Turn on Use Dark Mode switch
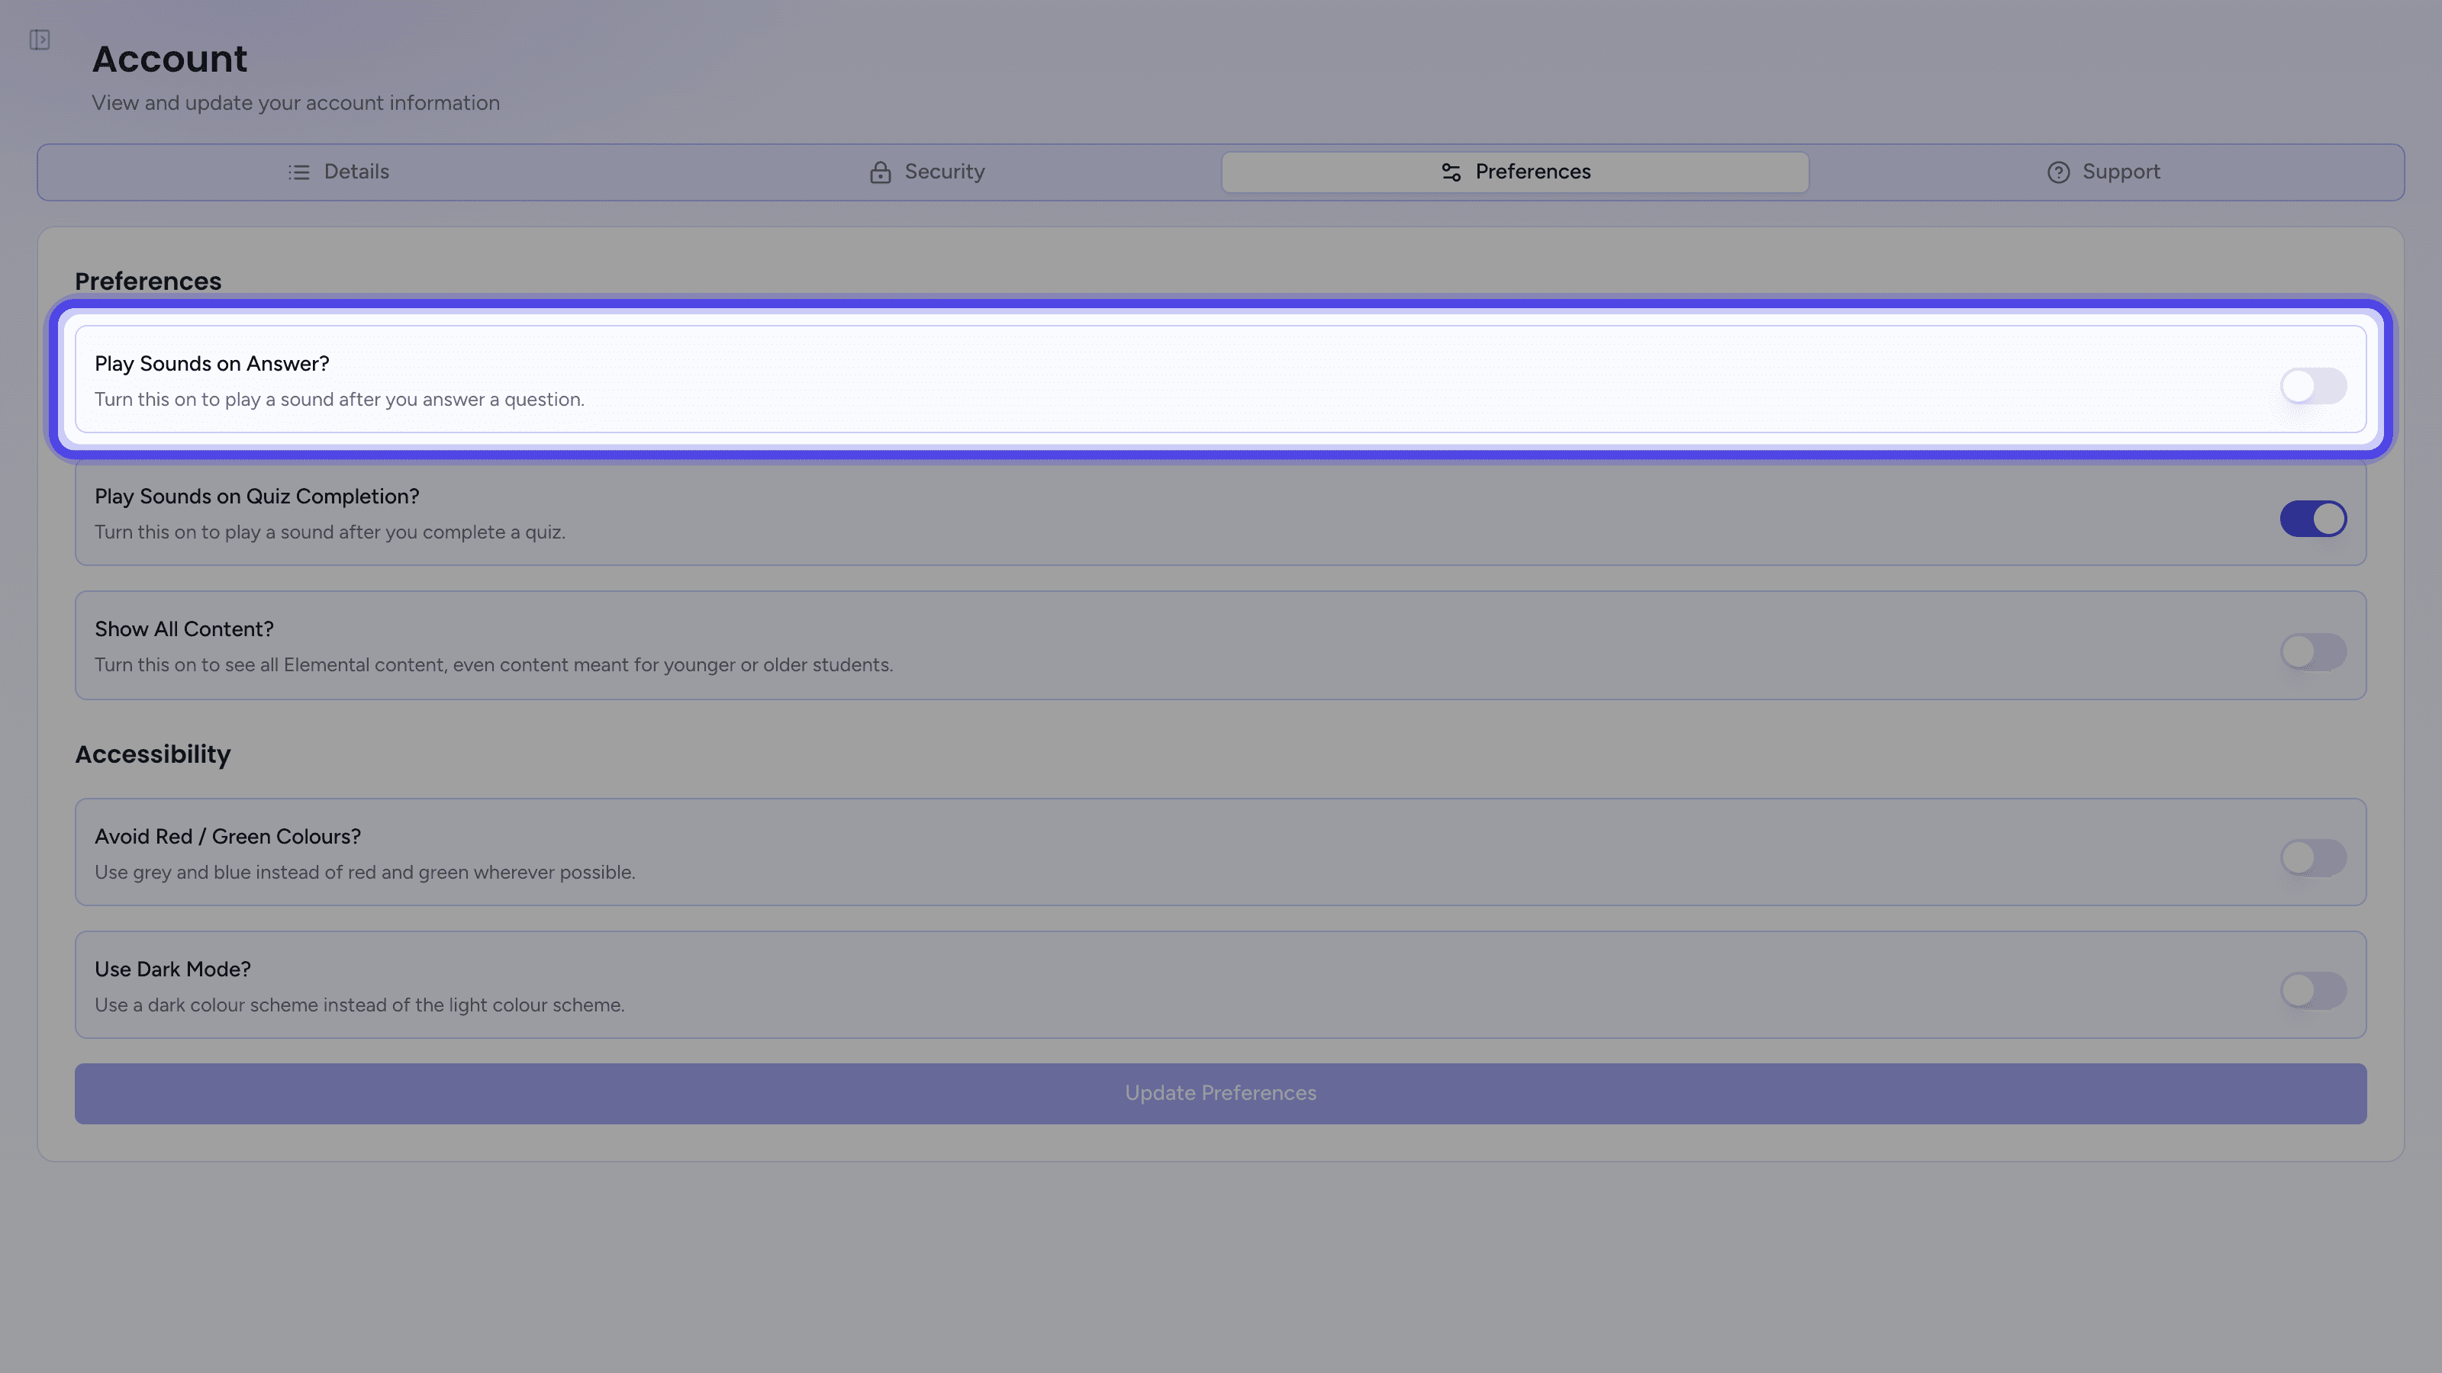The height and width of the screenshot is (1373, 2442). pyautogui.click(x=2313, y=990)
